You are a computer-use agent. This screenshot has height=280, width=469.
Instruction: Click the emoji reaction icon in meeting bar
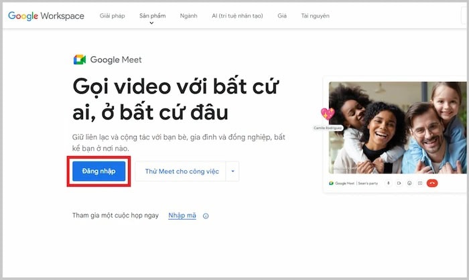pyautogui.click(x=409, y=183)
